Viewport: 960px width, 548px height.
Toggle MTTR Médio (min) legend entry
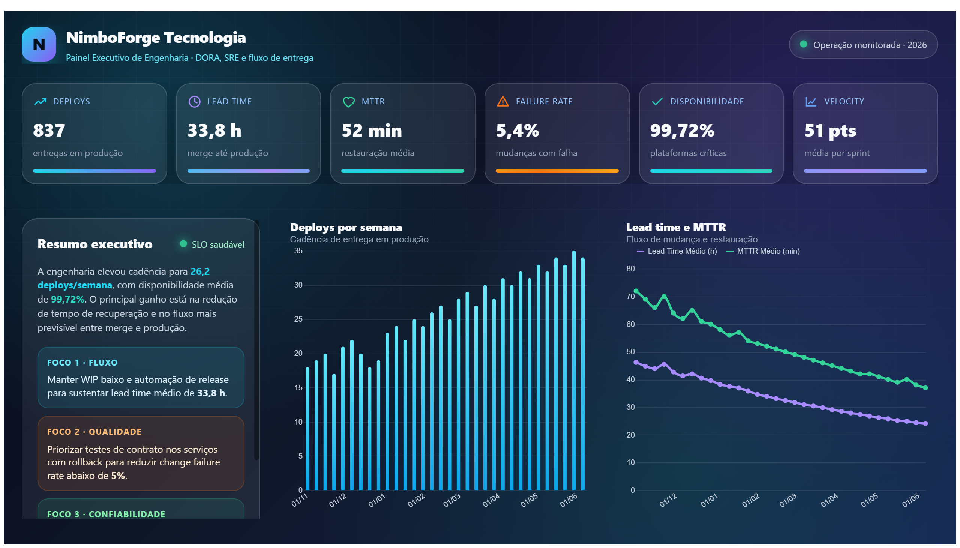(x=763, y=251)
